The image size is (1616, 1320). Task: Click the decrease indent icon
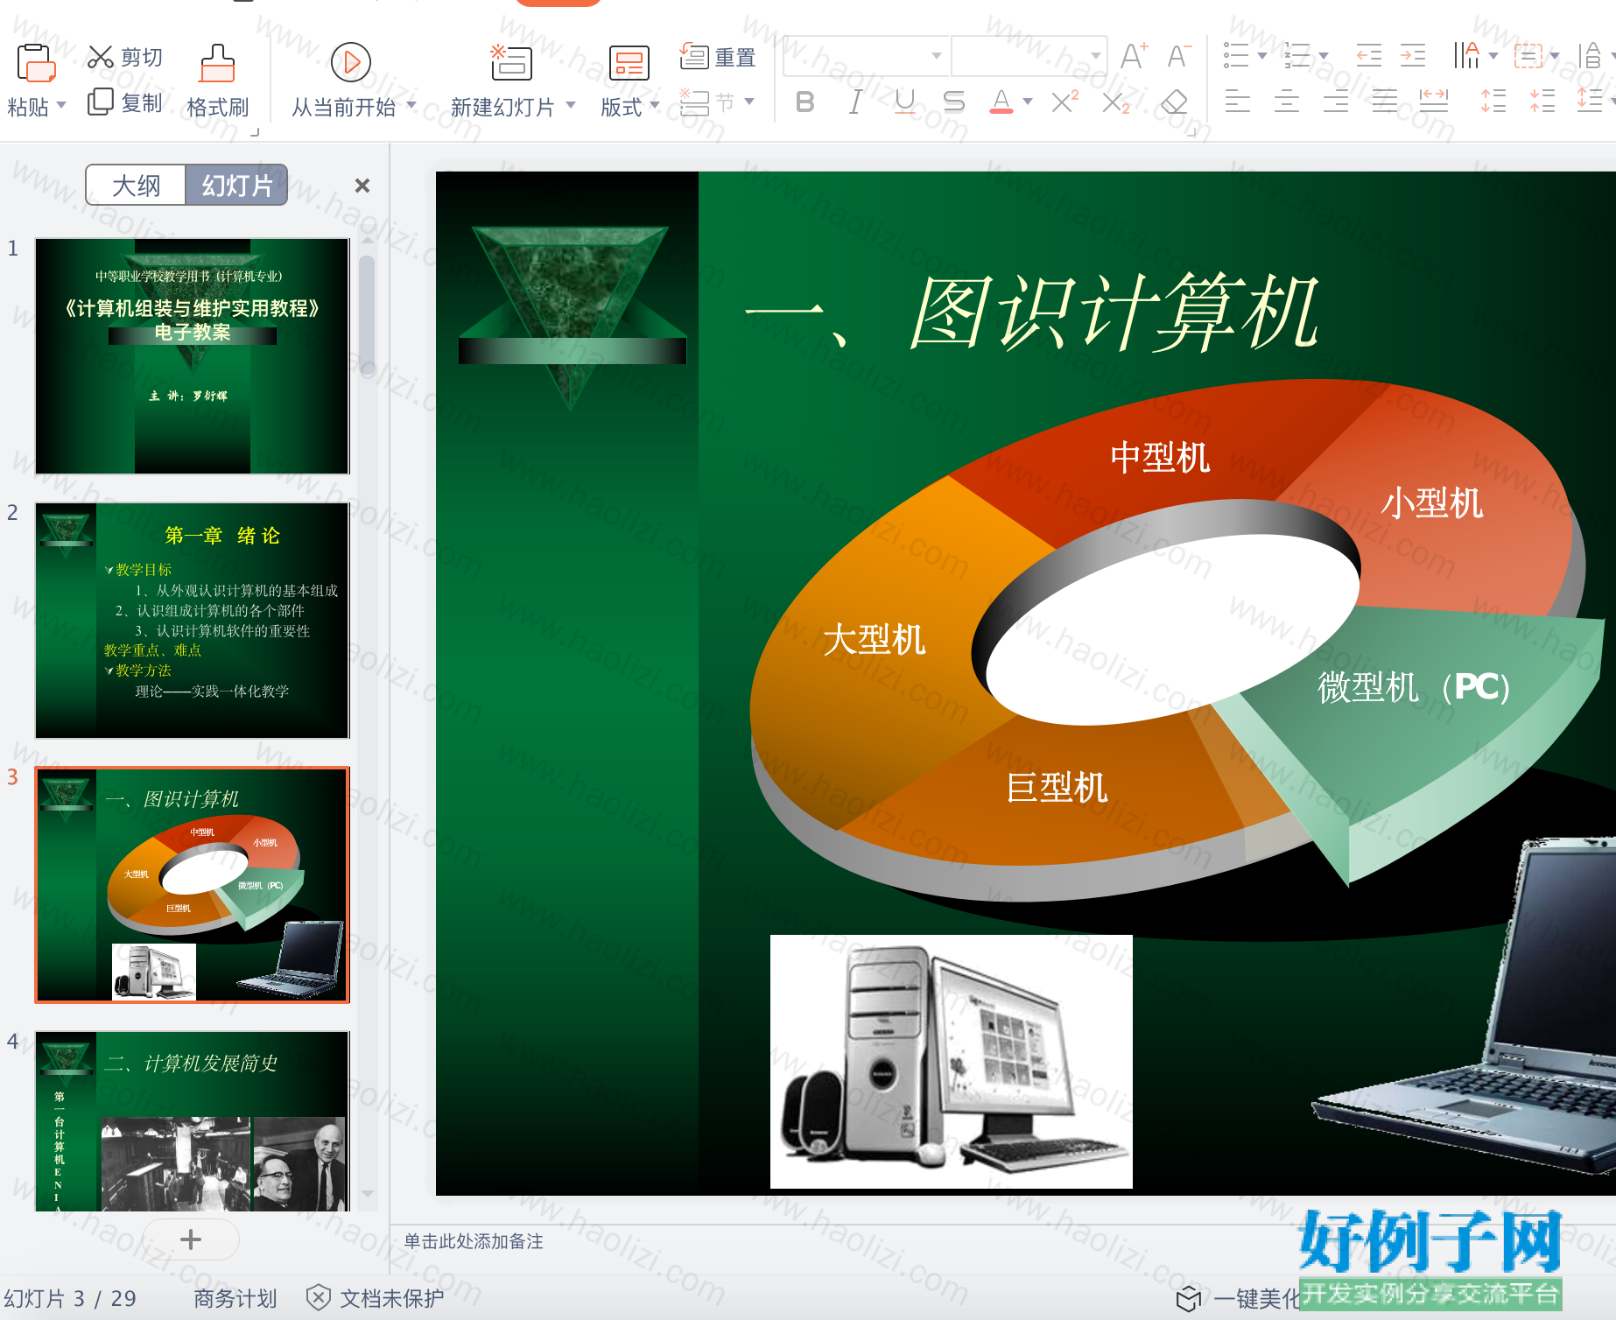pos(1369,56)
